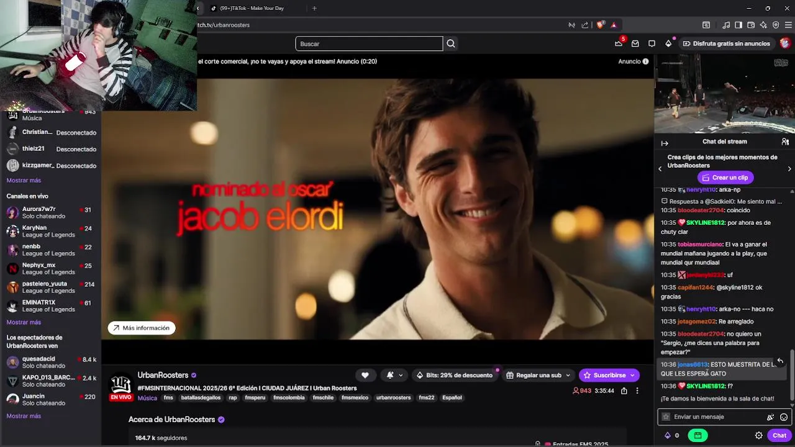Open Twitch notifications inbox icon
795x447 pixels.
click(x=635, y=43)
